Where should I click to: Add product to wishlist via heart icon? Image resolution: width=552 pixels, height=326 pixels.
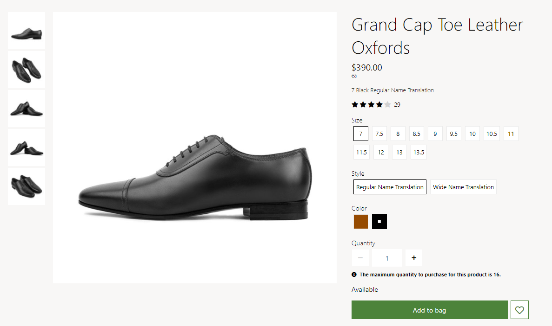click(519, 310)
